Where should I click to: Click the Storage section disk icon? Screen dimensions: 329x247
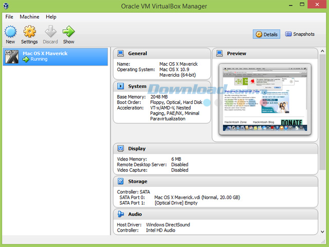pyautogui.click(x=120, y=181)
